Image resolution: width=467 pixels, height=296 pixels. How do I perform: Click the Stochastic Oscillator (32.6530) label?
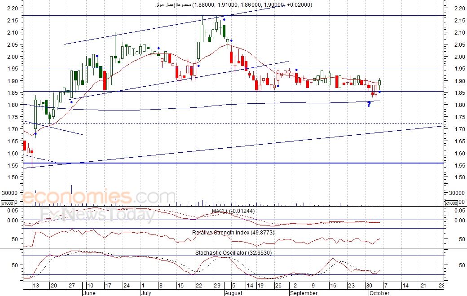tap(233, 252)
